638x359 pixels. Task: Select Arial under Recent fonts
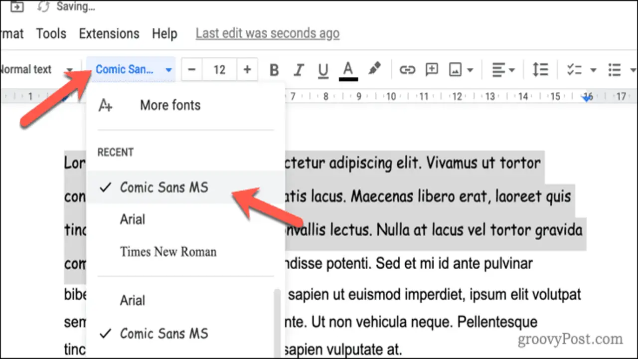185,219
